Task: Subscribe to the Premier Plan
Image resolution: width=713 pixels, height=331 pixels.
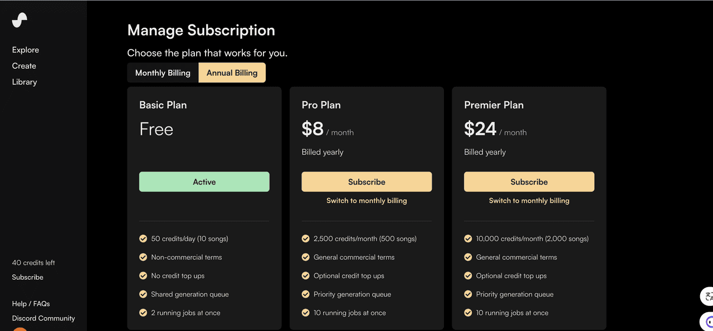Action: (529, 182)
